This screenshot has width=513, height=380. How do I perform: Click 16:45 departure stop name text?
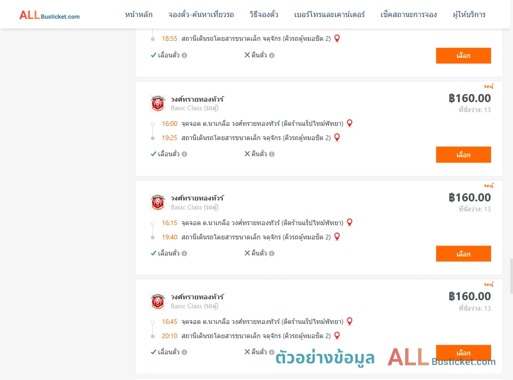click(262, 322)
